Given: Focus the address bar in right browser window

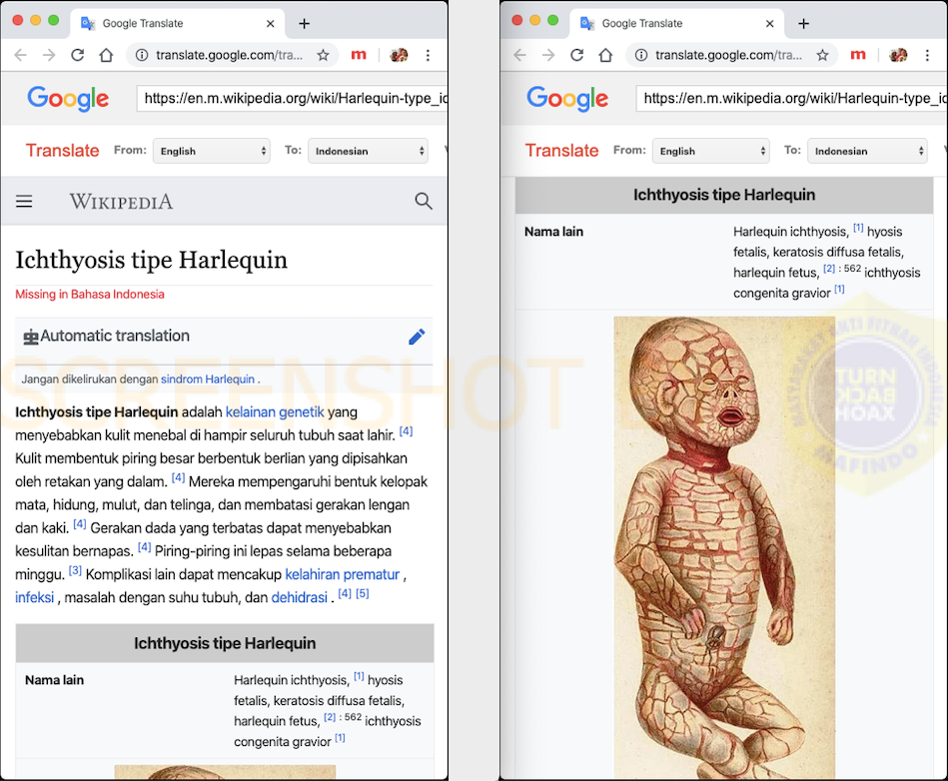Looking at the screenshot, I should tap(732, 55).
